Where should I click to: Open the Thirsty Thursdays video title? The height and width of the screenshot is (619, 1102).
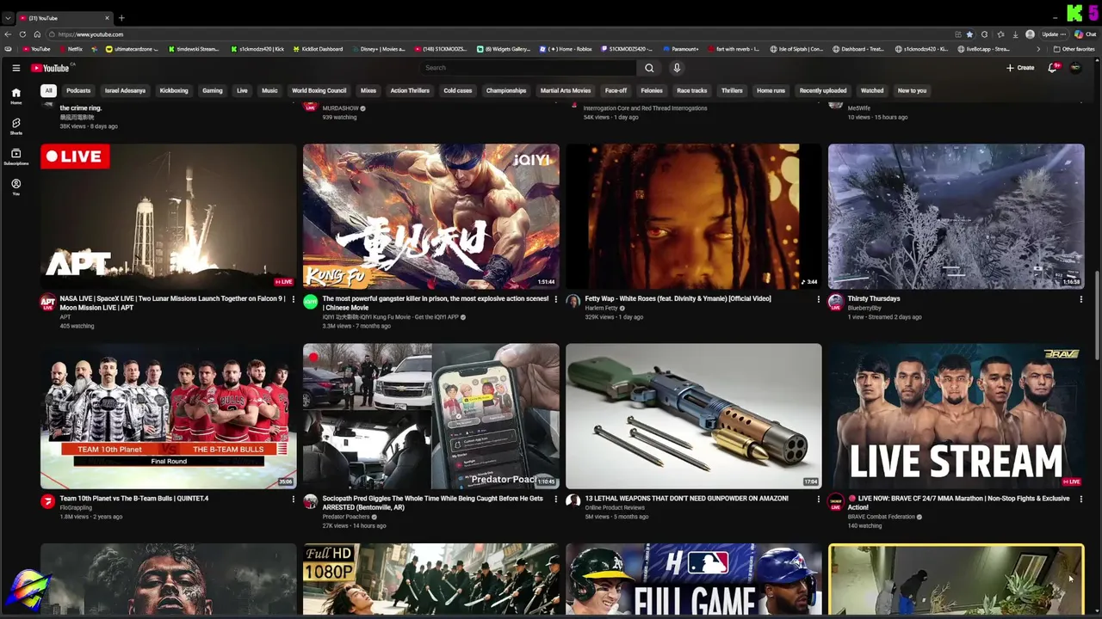(x=874, y=298)
